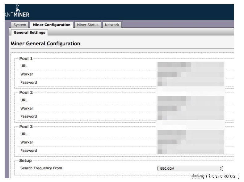Select the General Settings sub-tab
The height and width of the screenshot is (182, 244).
(29, 33)
